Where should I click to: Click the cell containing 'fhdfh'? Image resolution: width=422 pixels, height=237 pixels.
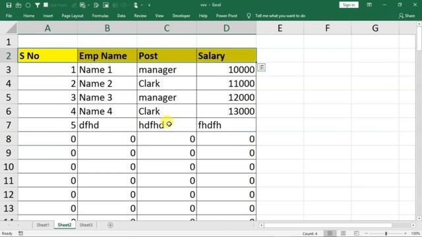[226, 125]
